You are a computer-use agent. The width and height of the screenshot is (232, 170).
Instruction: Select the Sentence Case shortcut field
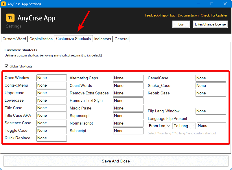(51, 123)
